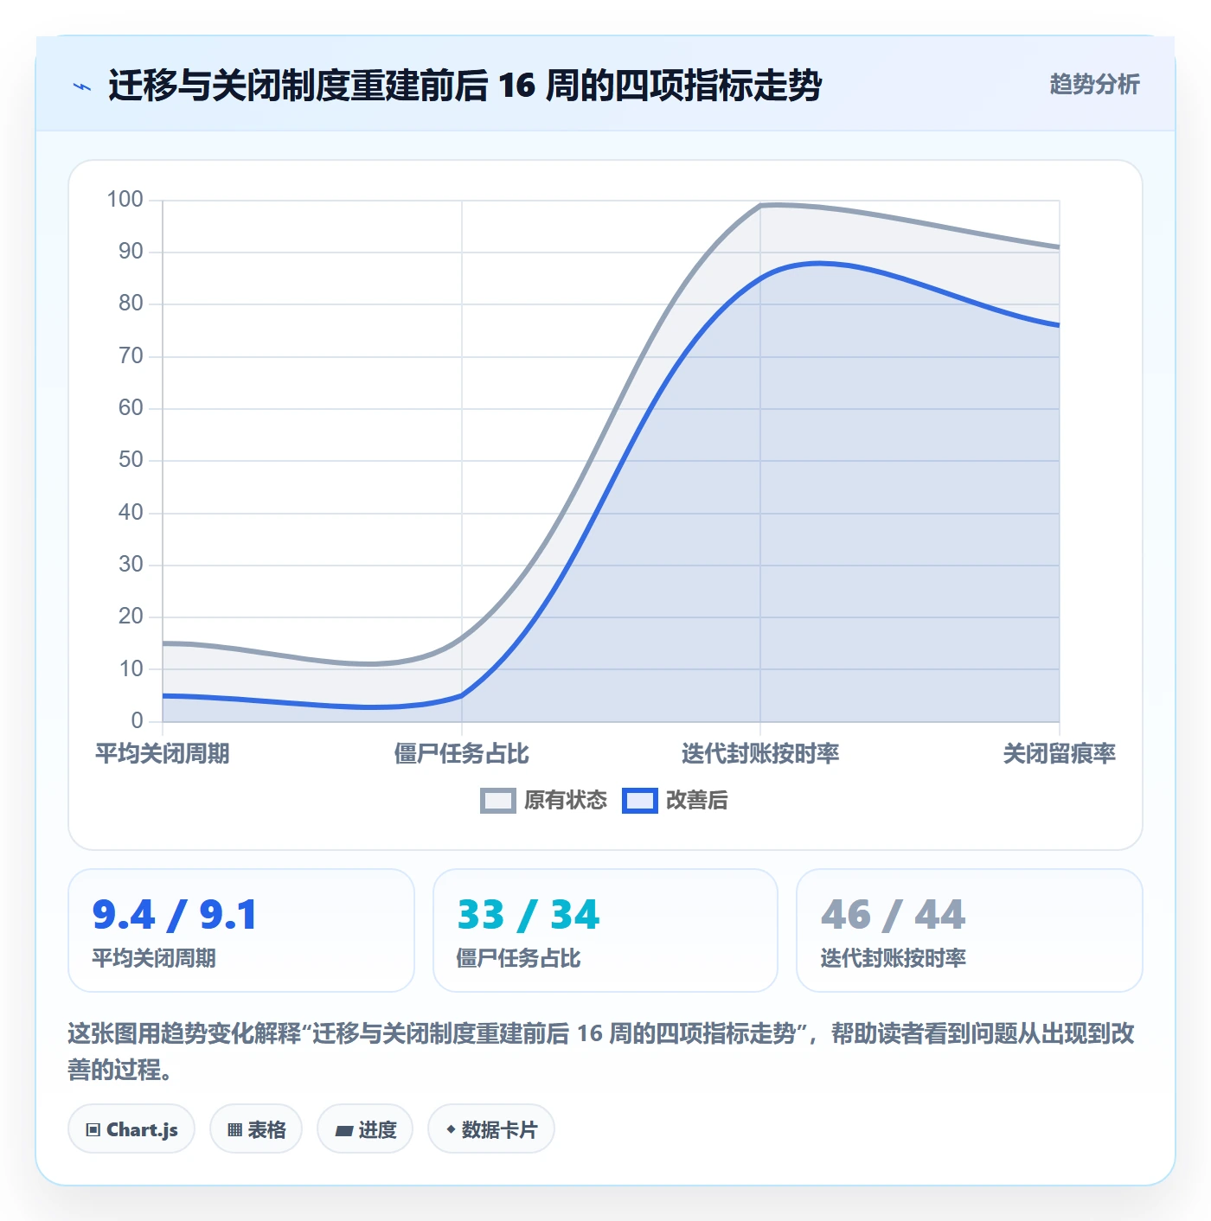This screenshot has width=1211, height=1221.
Task: Click the 100 y-axis tick label
Action: 125,200
